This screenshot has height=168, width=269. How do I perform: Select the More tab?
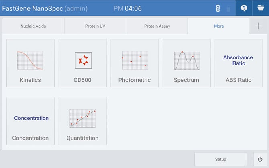click(x=219, y=26)
